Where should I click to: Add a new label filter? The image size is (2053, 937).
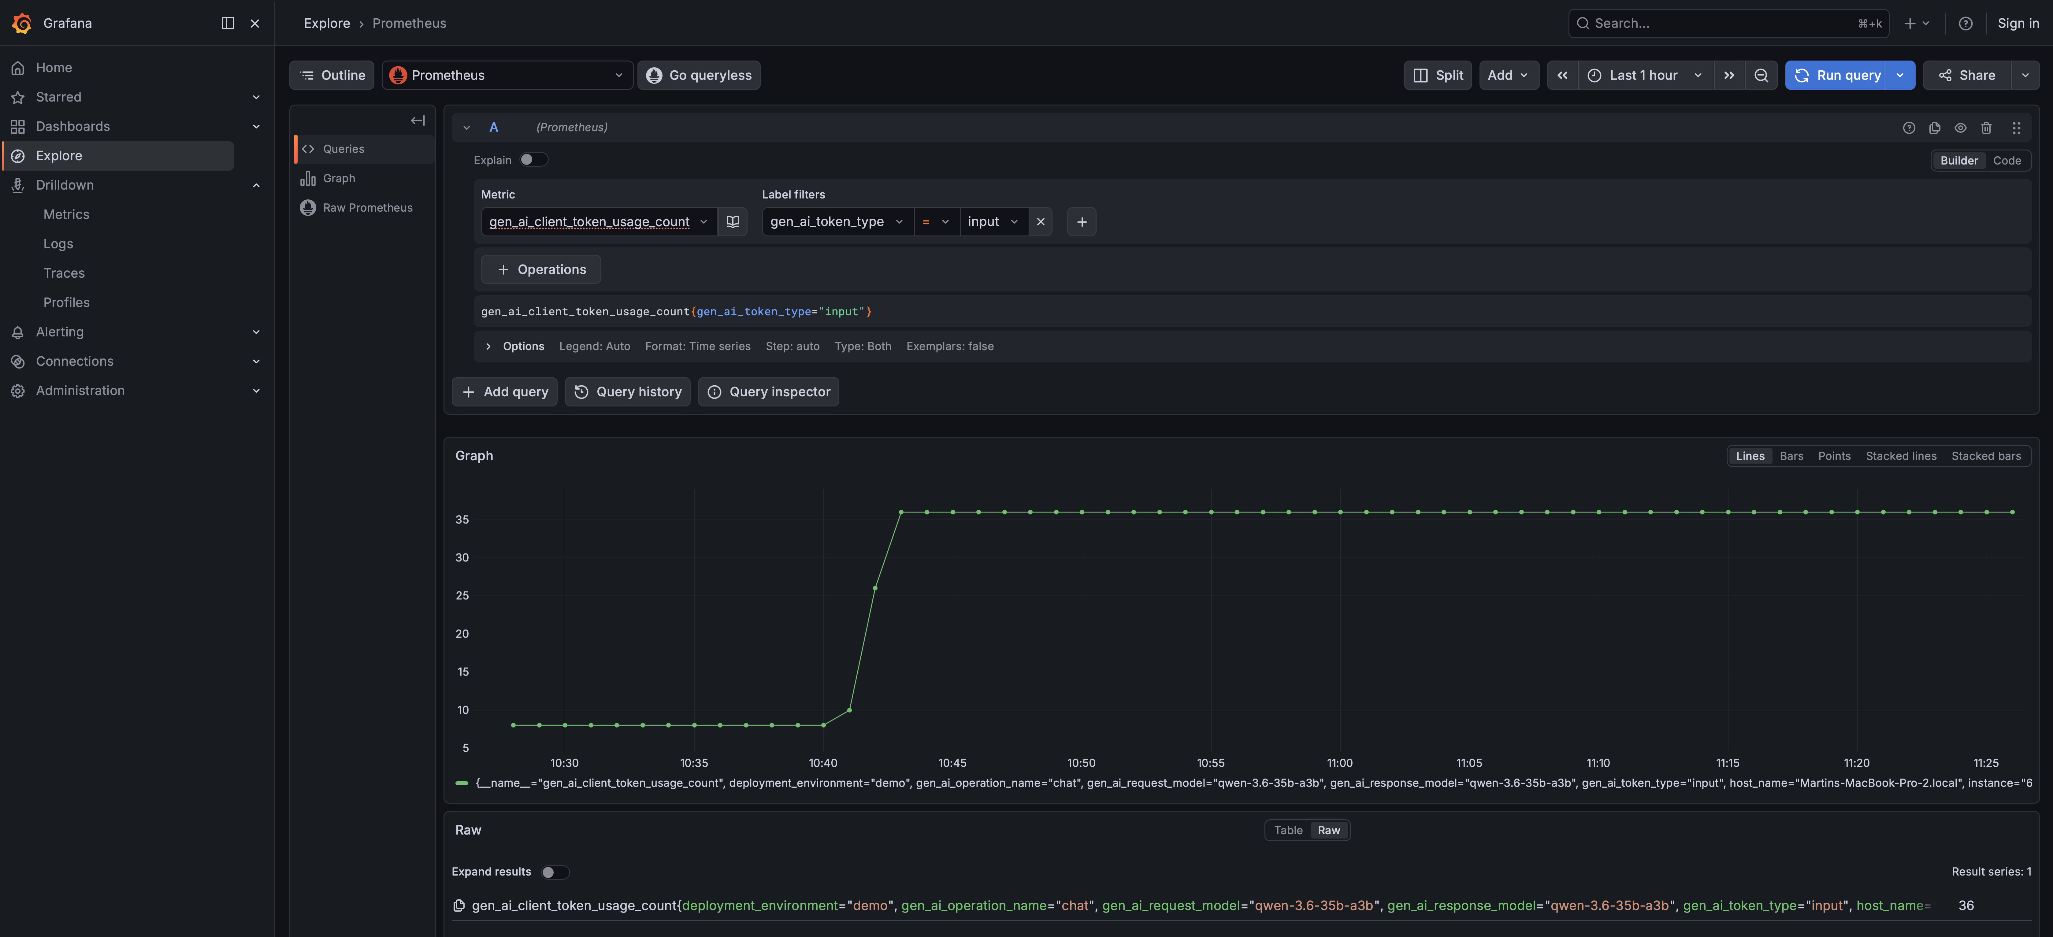coord(1082,221)
